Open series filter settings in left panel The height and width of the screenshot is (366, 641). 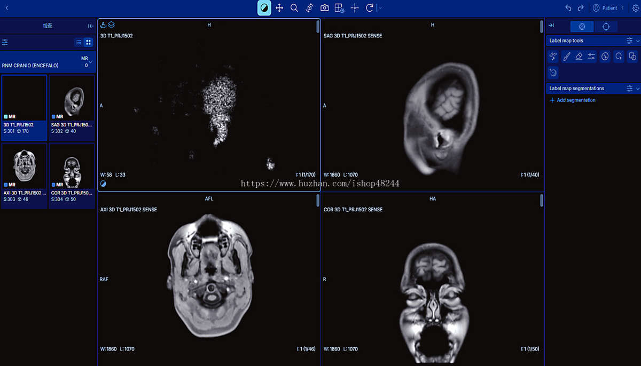5,42
